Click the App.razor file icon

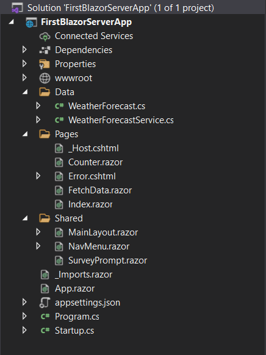45,289
